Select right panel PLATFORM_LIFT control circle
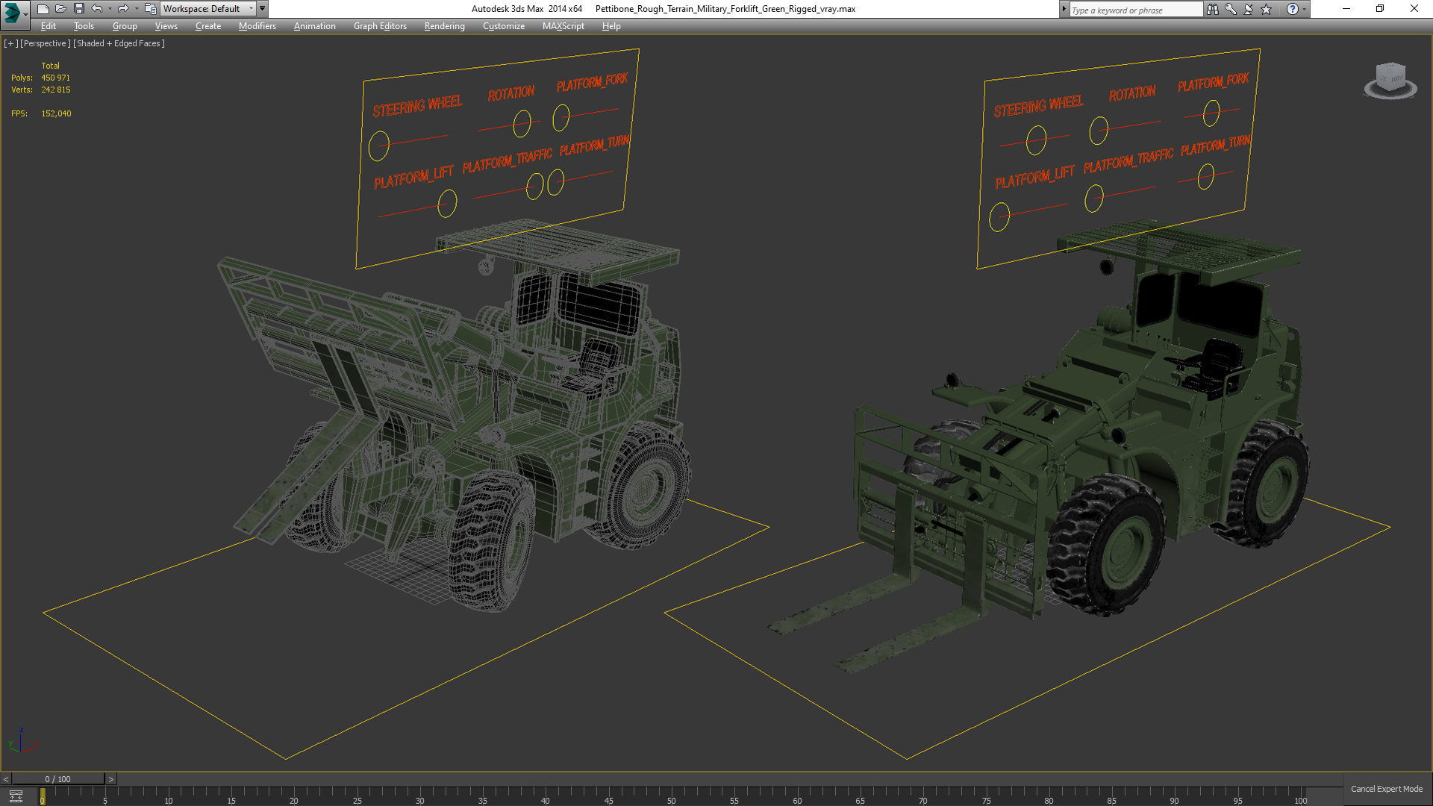The image size is (1433, 806). tap(999, 217)
